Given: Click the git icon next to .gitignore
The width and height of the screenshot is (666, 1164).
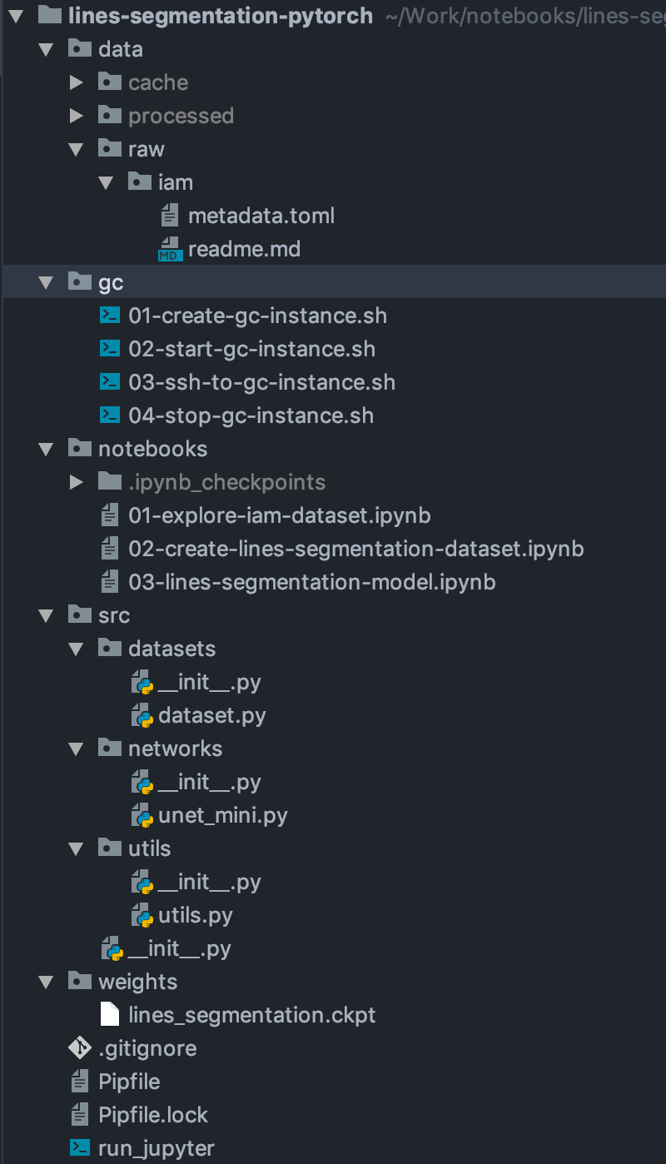Looking at the screenshot, I should click(x=79, y=1048).
